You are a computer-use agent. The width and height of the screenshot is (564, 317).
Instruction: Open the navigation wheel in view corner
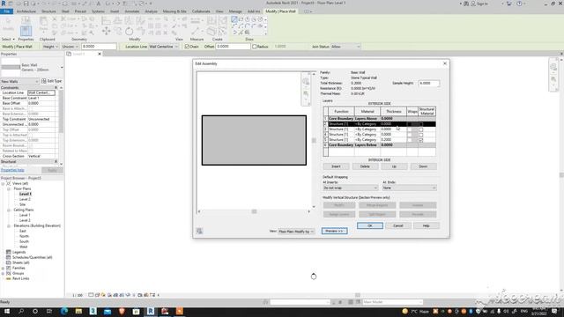tap(553, 67)
